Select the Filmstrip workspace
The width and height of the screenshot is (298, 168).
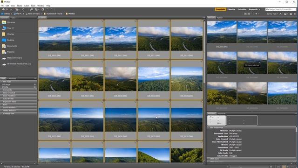pyautogui.click(x=231, y=9)
